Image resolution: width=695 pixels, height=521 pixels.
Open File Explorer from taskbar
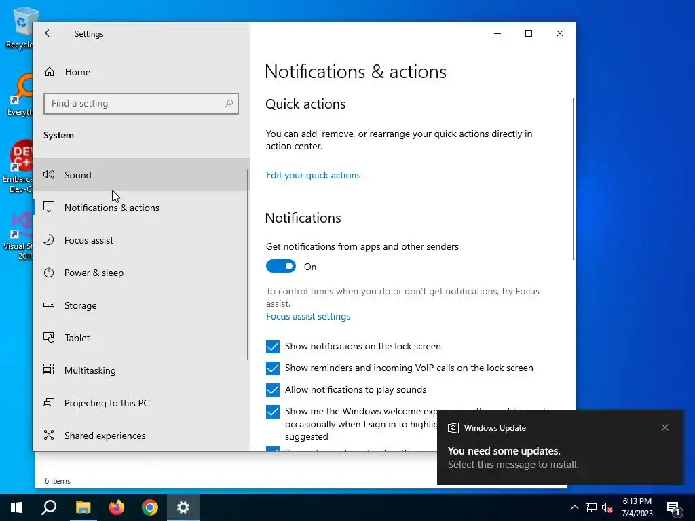click(x=83, y=507)
